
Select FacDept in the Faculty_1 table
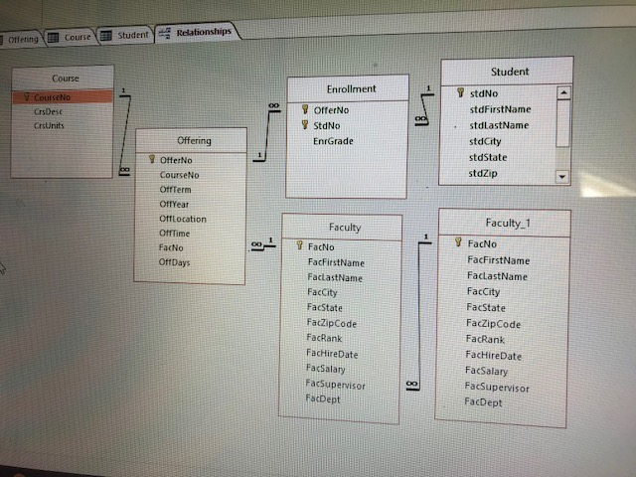pyautogui.click(x=483, y=402)
